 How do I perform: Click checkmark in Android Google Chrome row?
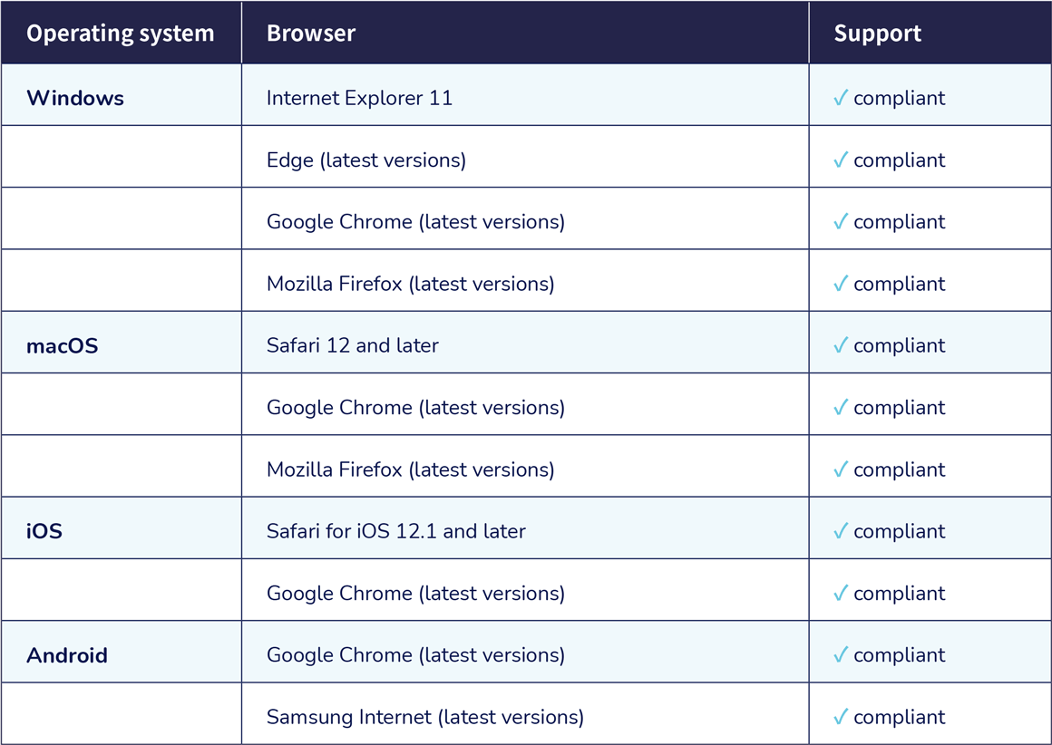click(x=841, y=654)
